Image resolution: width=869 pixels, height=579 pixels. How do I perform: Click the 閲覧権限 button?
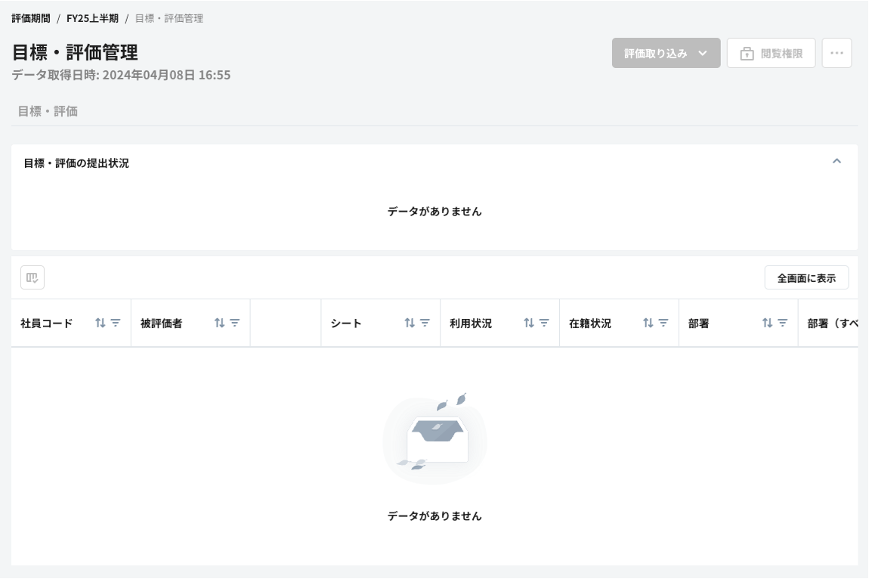coord(771,53)
